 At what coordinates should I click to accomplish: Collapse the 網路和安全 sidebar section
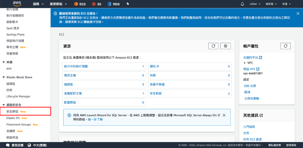point(3,105)
